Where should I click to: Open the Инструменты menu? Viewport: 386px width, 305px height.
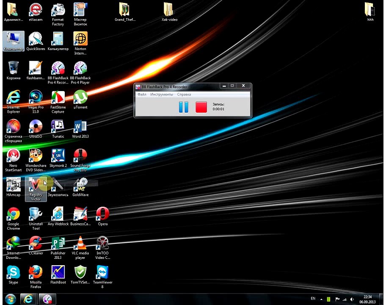coord(162,94)
